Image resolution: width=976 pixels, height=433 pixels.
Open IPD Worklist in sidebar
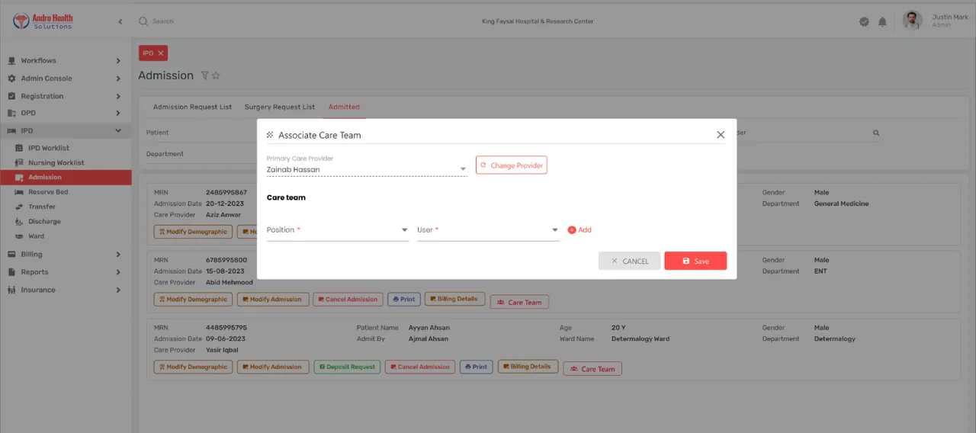tap(49, 148)
